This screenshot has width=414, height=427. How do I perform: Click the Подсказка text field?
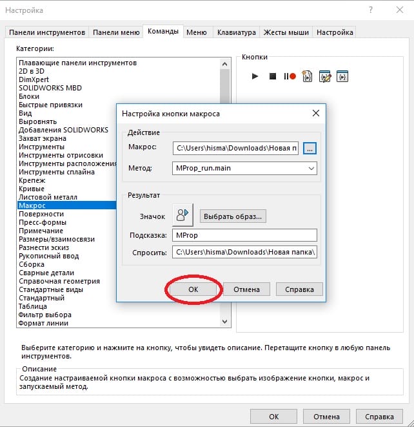[244, 235]
